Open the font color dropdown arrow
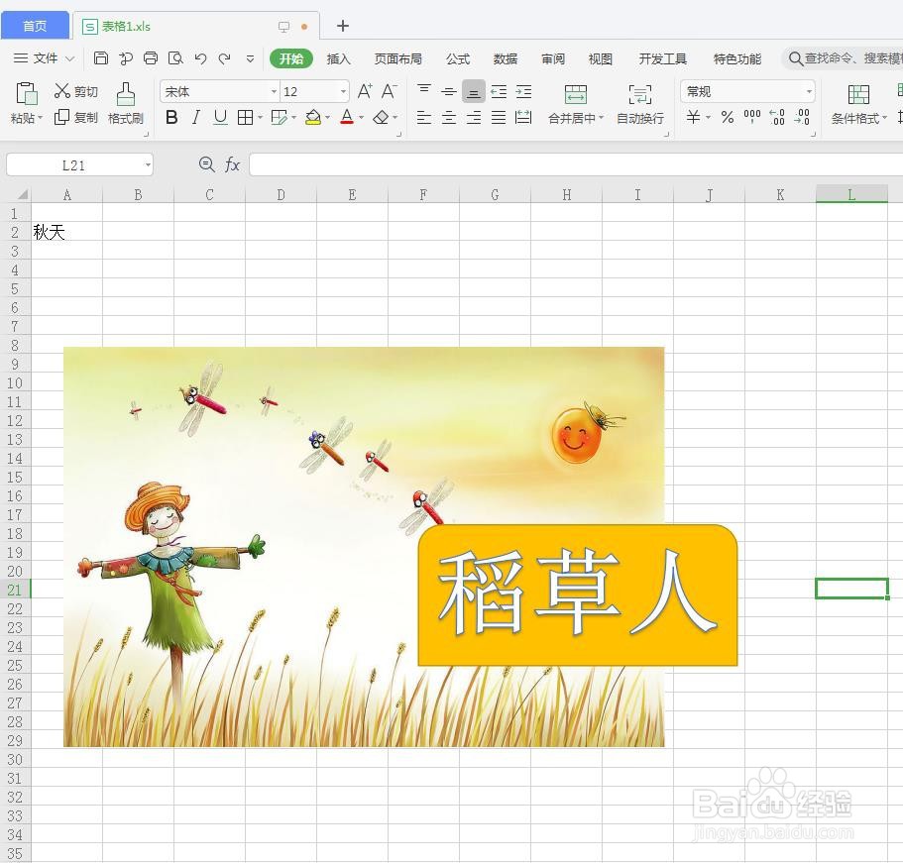 click(362, 118)
